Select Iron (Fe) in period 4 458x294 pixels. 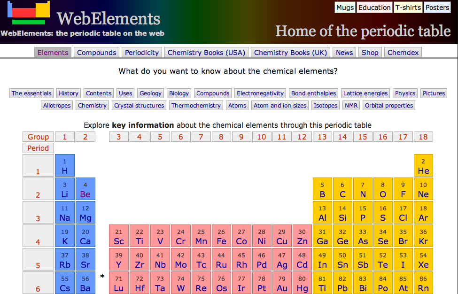click(221, 236)
